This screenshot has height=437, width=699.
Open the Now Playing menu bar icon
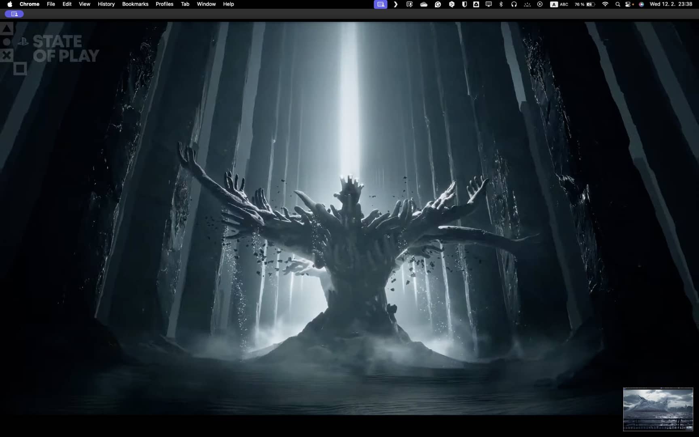point(540,4)
